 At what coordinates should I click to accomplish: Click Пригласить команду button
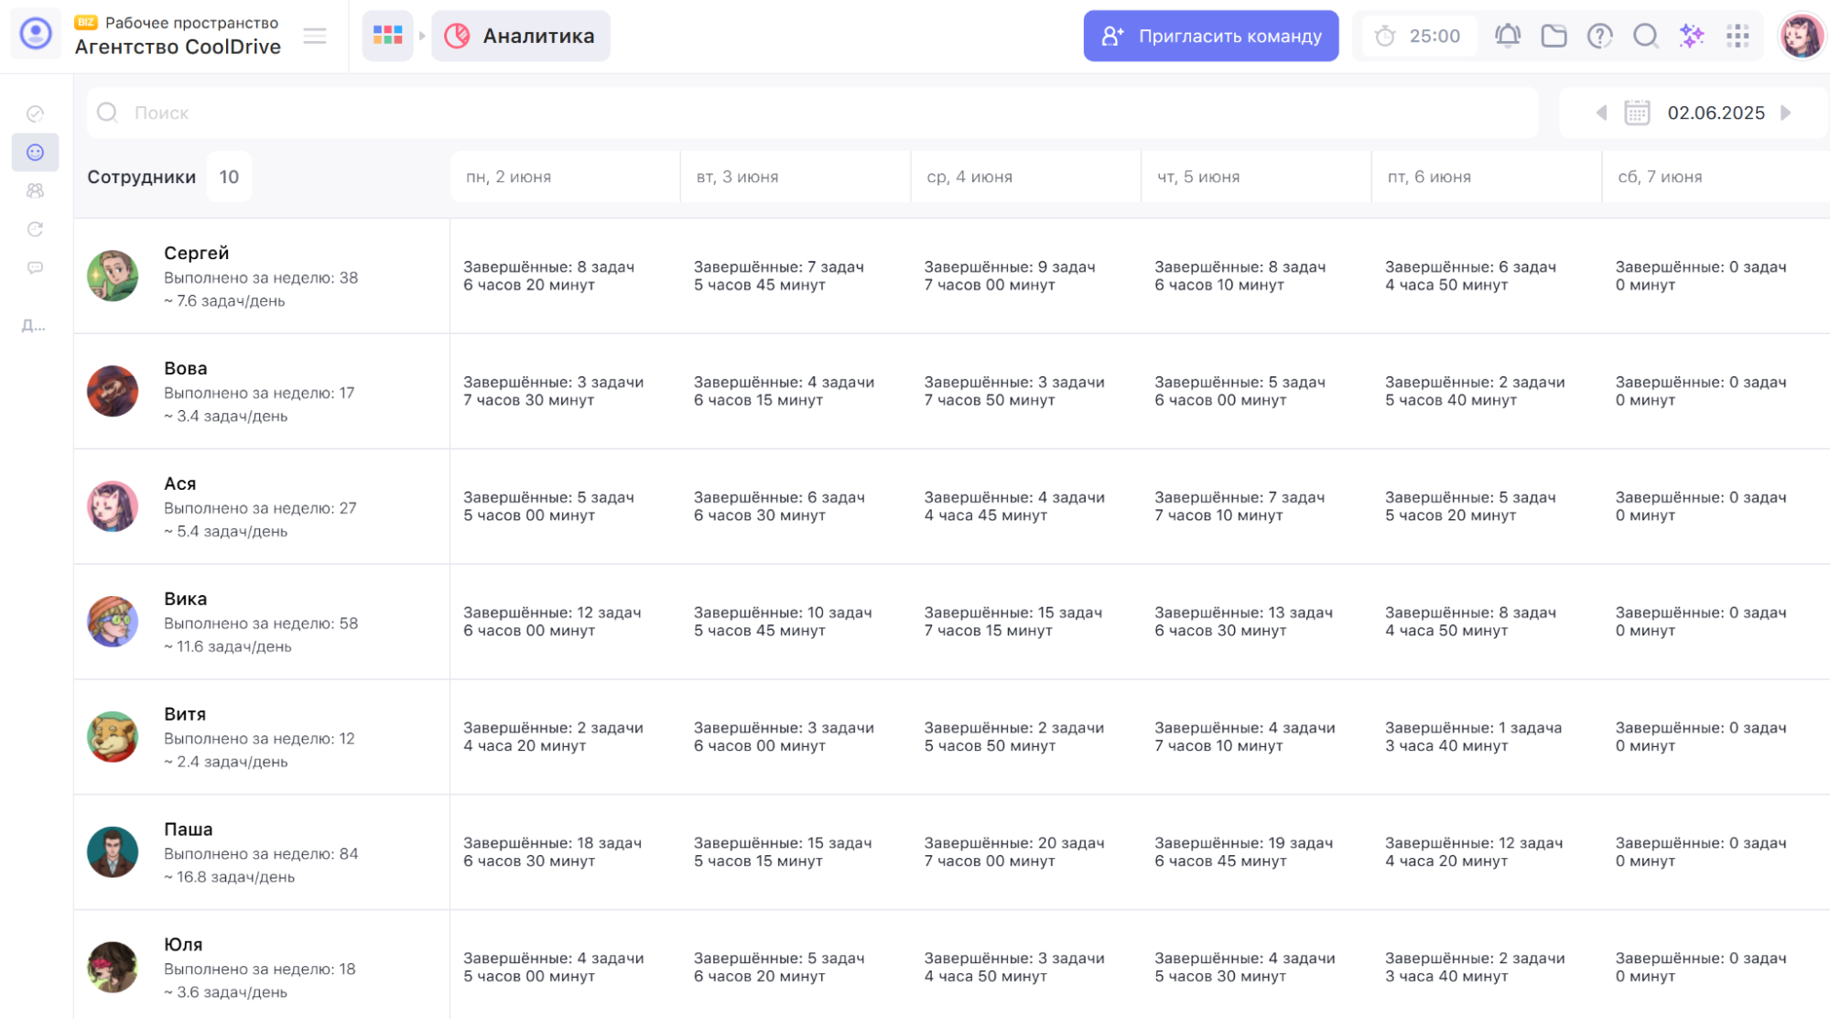1210,36
